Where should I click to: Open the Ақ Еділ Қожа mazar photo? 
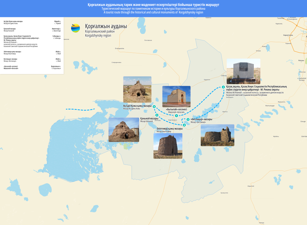click(137, 89)
